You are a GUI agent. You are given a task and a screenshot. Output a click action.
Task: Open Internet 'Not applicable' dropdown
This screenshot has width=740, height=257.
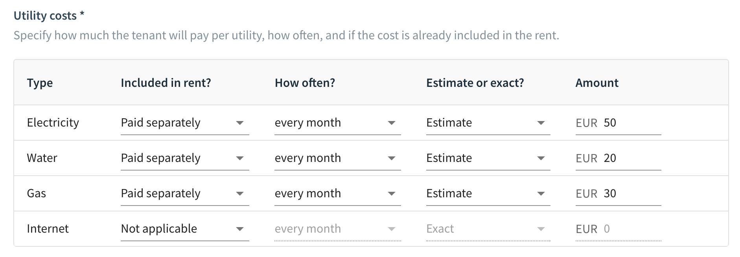[184, 229]
